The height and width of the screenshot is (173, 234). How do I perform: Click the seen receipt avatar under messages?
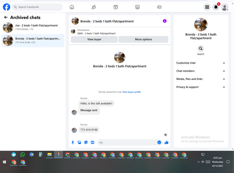[x=166, y=135]
